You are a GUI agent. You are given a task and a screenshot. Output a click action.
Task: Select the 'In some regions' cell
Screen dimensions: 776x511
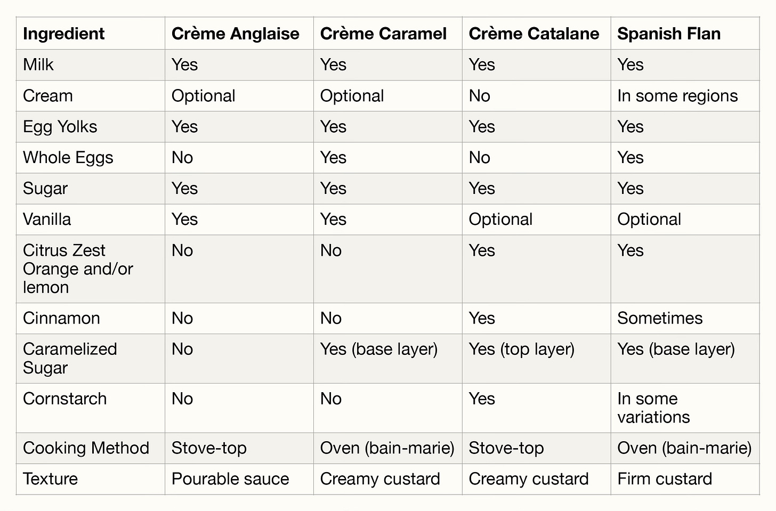tap(677, 96)
